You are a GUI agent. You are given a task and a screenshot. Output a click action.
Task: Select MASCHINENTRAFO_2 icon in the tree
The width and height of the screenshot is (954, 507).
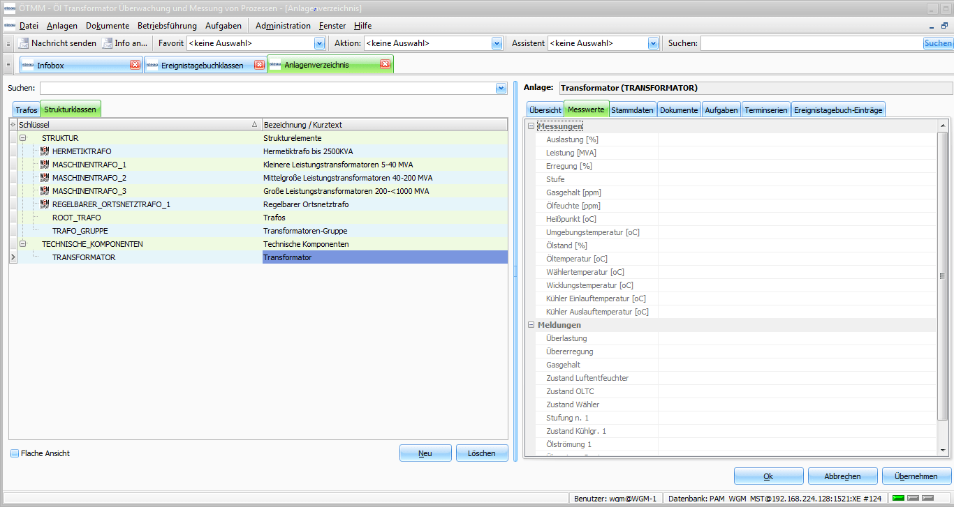(45, 178)
